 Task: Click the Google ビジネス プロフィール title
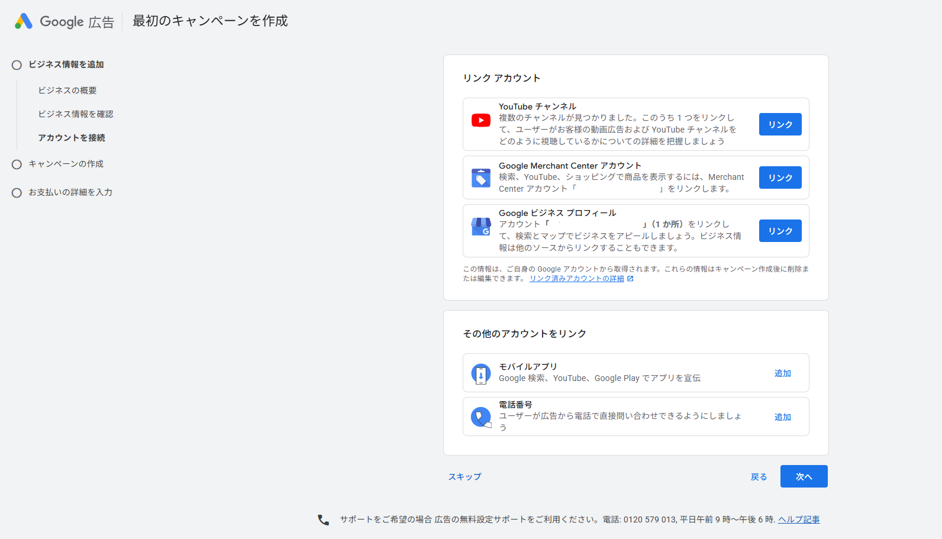557,213
